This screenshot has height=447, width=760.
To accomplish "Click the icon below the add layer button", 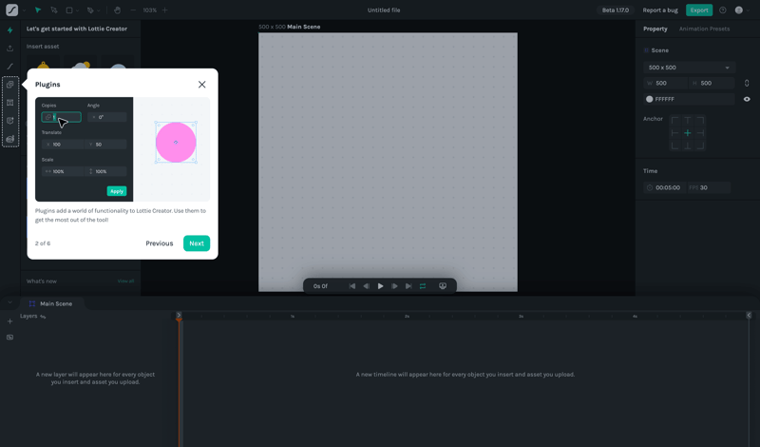I will tap(9, 337).
